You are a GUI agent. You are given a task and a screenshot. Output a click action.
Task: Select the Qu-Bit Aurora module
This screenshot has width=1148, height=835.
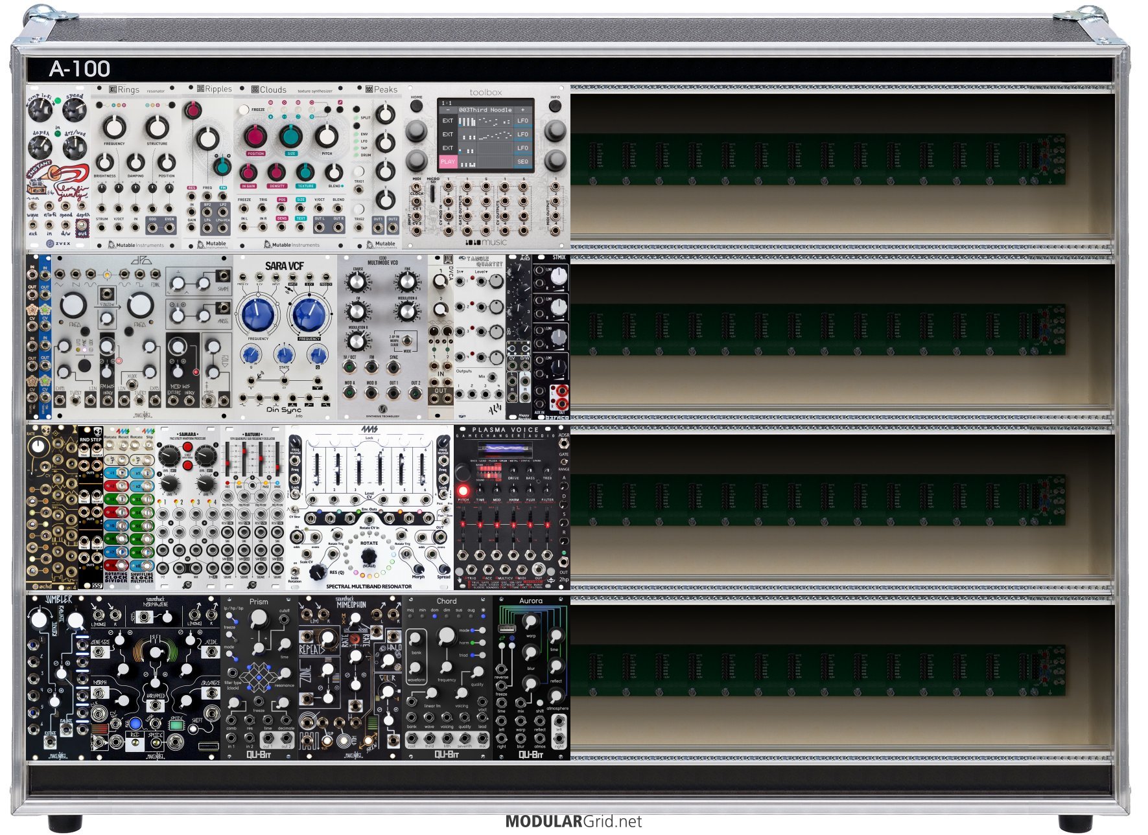[x=532, y=678]
